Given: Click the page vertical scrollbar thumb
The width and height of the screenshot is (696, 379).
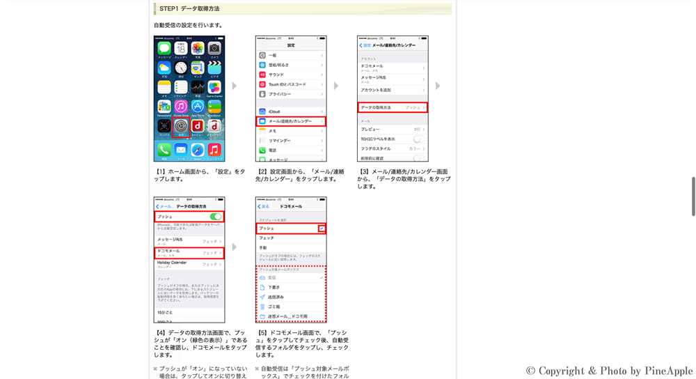Looking at the screenshot, I should (693, 196).
